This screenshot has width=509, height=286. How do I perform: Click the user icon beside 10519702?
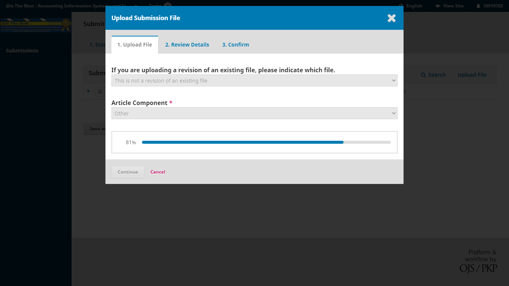tap(478, 6)
